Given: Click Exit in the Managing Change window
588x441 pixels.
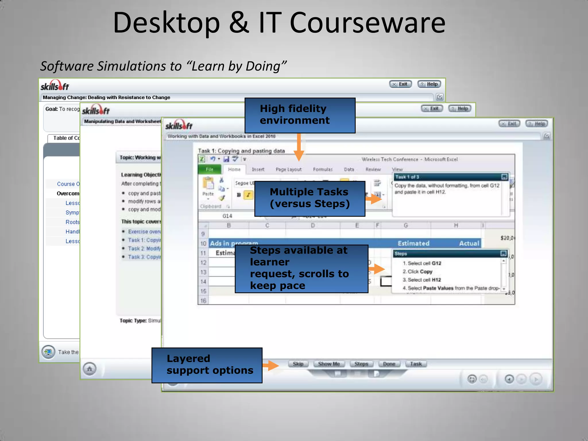Looking at the screenshot, I should [x=400, y=84].
